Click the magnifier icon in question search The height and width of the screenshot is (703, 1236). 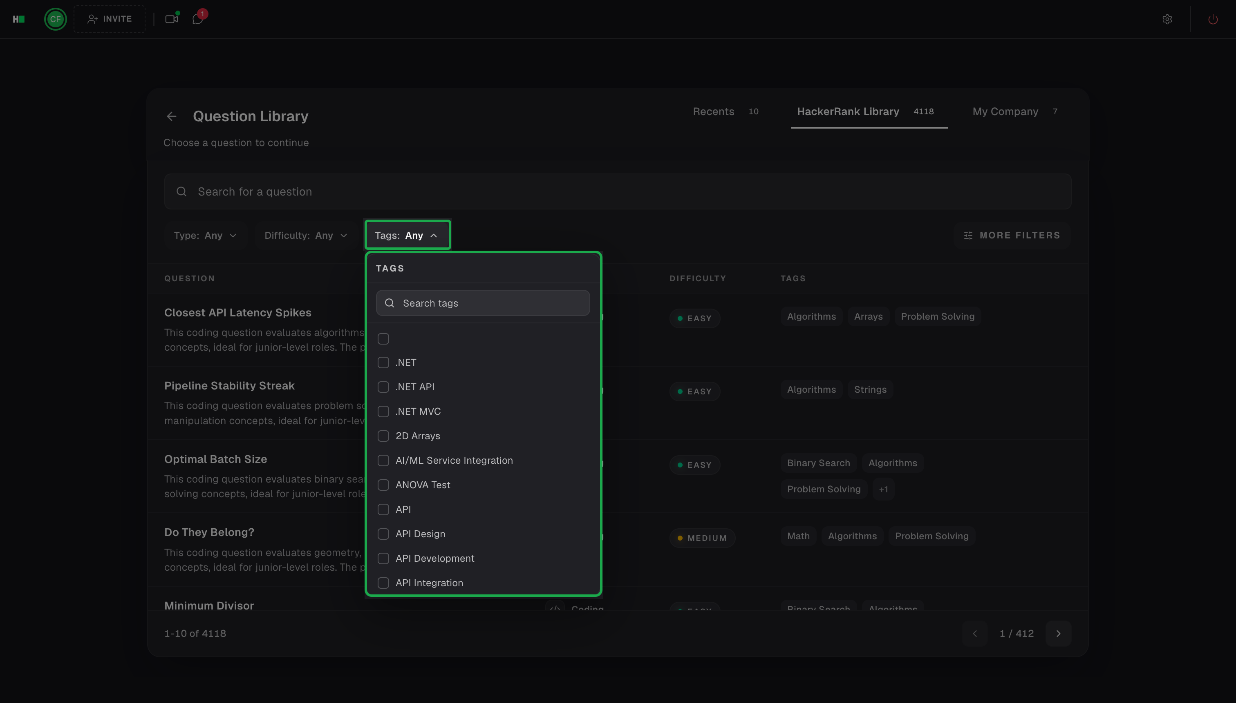182,192
